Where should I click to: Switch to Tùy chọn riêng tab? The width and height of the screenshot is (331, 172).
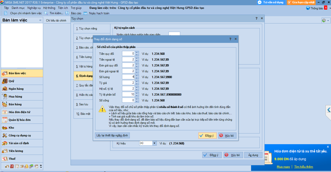92,29
